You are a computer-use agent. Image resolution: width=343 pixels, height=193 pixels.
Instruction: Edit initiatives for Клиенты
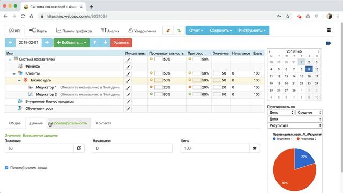[129, 73]
